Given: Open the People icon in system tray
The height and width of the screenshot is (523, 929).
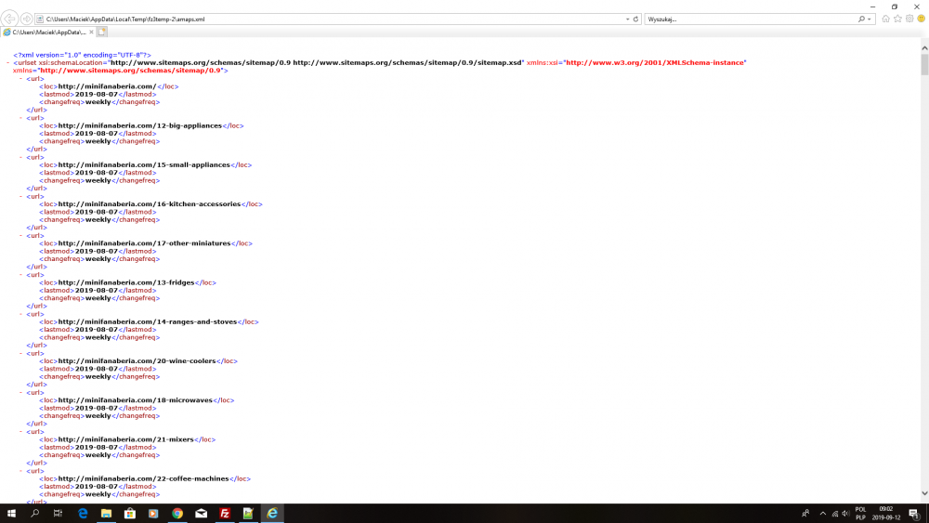Looking at the screenshot, I should click(x=805, y=514).
